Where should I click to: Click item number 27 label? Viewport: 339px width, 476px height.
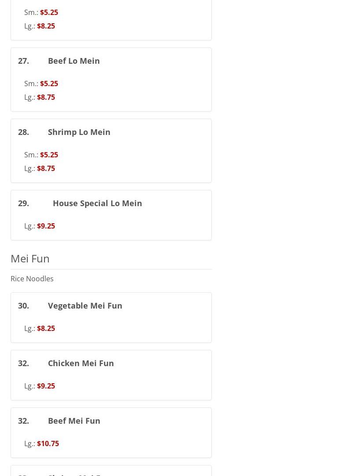pyautogui.click(x=23, y=61)
